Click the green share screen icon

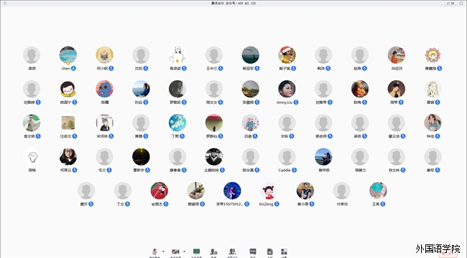coord(196,252)
